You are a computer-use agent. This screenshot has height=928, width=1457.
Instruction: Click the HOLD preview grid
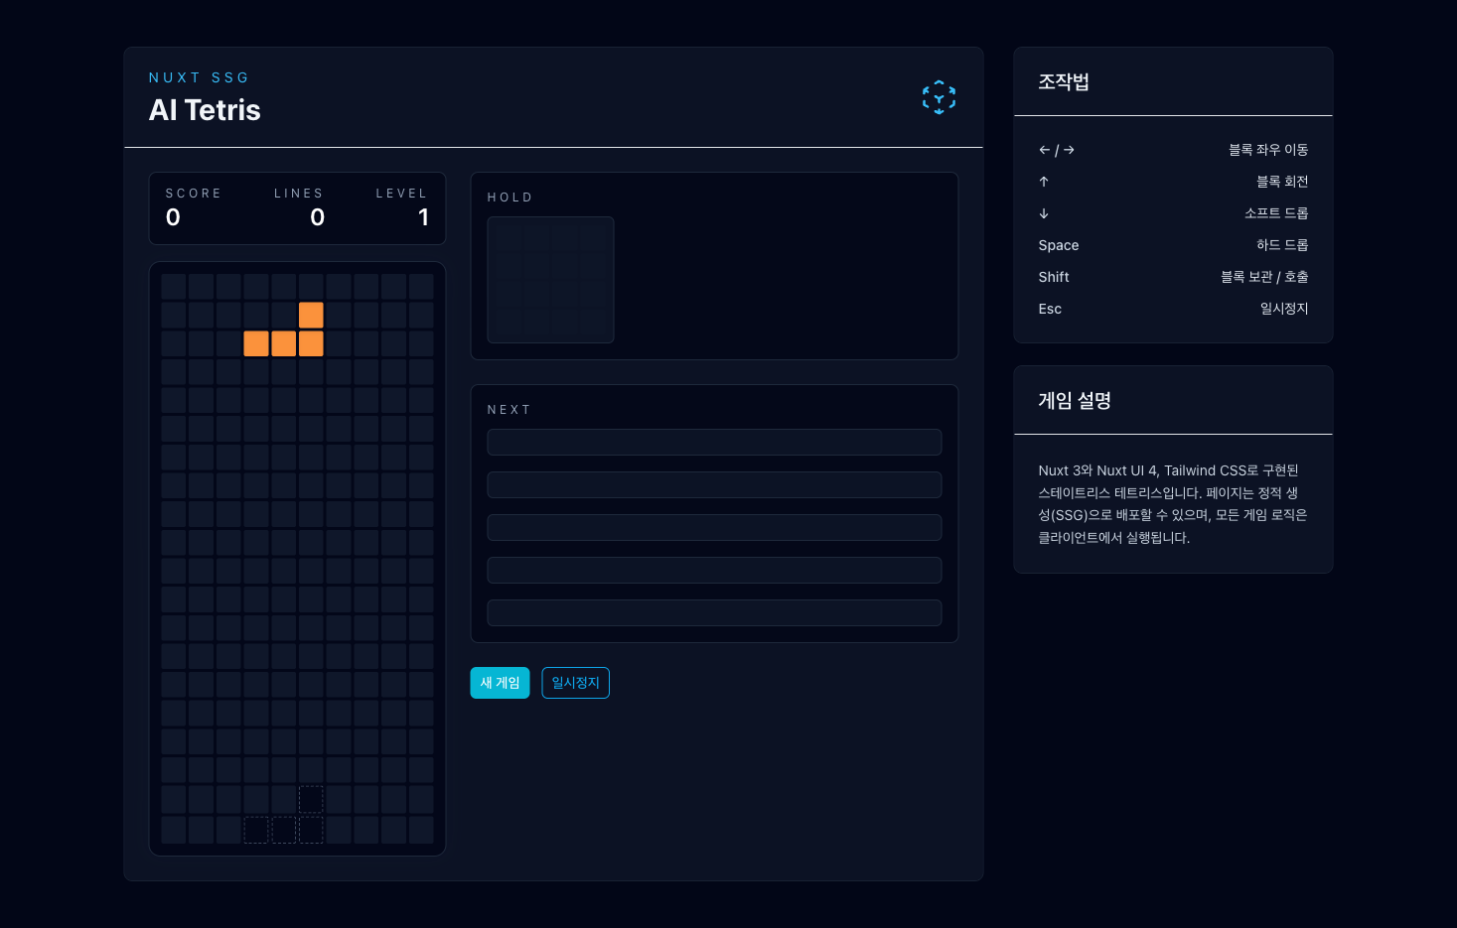pos(550,280)
